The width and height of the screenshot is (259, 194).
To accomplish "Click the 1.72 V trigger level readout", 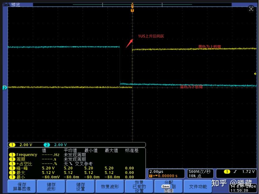I will click(x=248, y=172).
